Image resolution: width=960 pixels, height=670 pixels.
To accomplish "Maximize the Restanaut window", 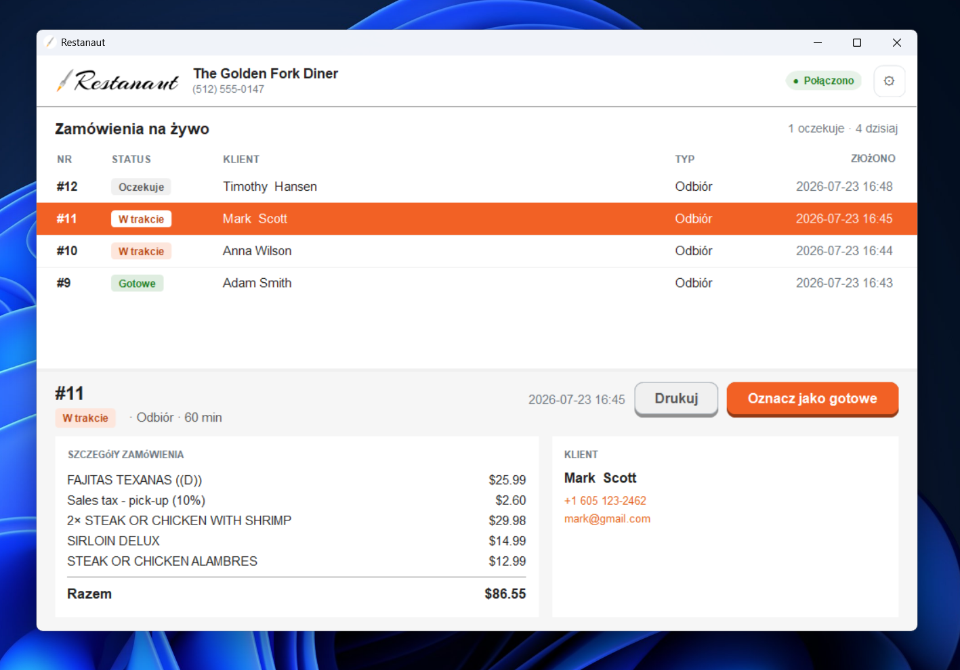I will [x=857, y=43].
